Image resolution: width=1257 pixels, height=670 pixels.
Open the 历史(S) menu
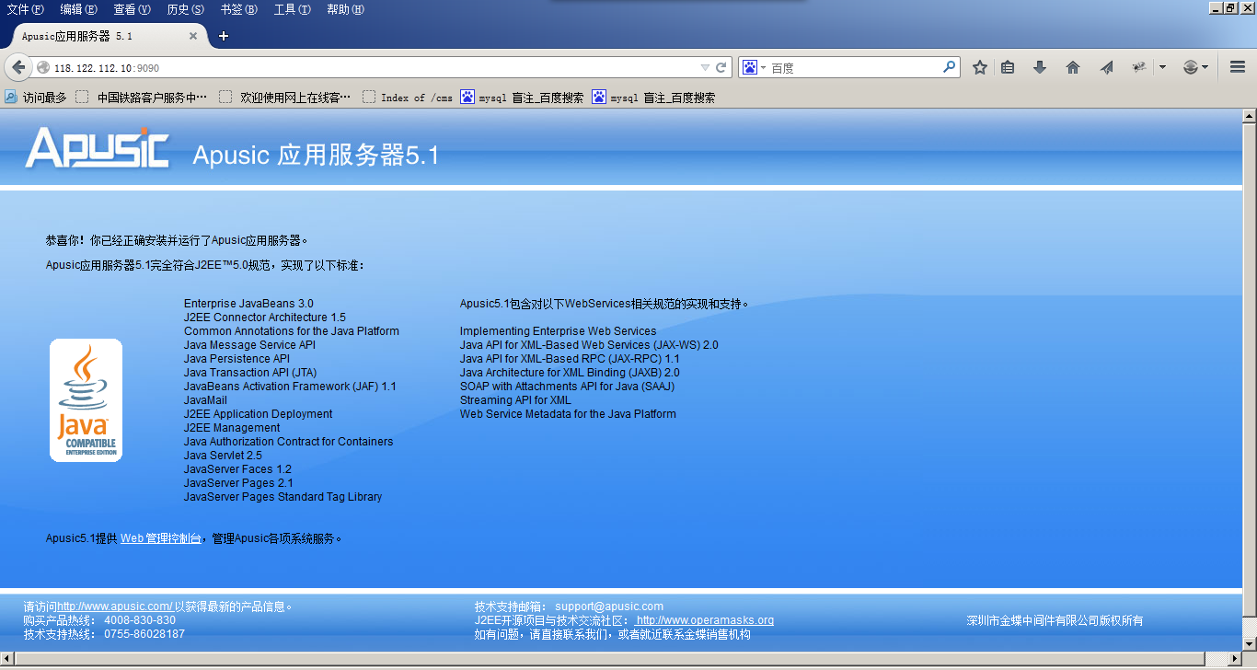(x=186, y=9)
